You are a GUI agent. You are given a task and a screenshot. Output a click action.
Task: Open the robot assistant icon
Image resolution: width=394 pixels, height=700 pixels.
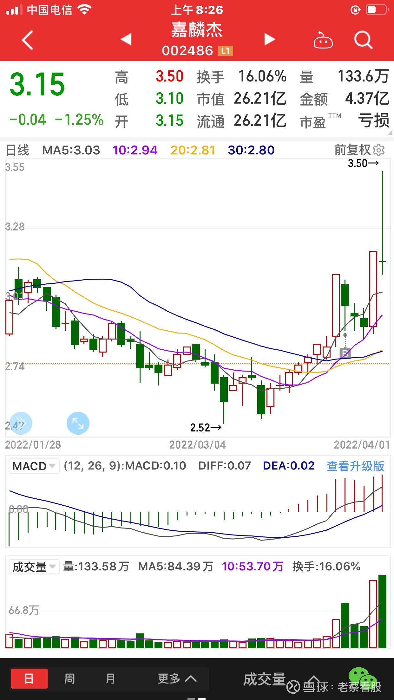pyautogui.click(x=323, y=40)
